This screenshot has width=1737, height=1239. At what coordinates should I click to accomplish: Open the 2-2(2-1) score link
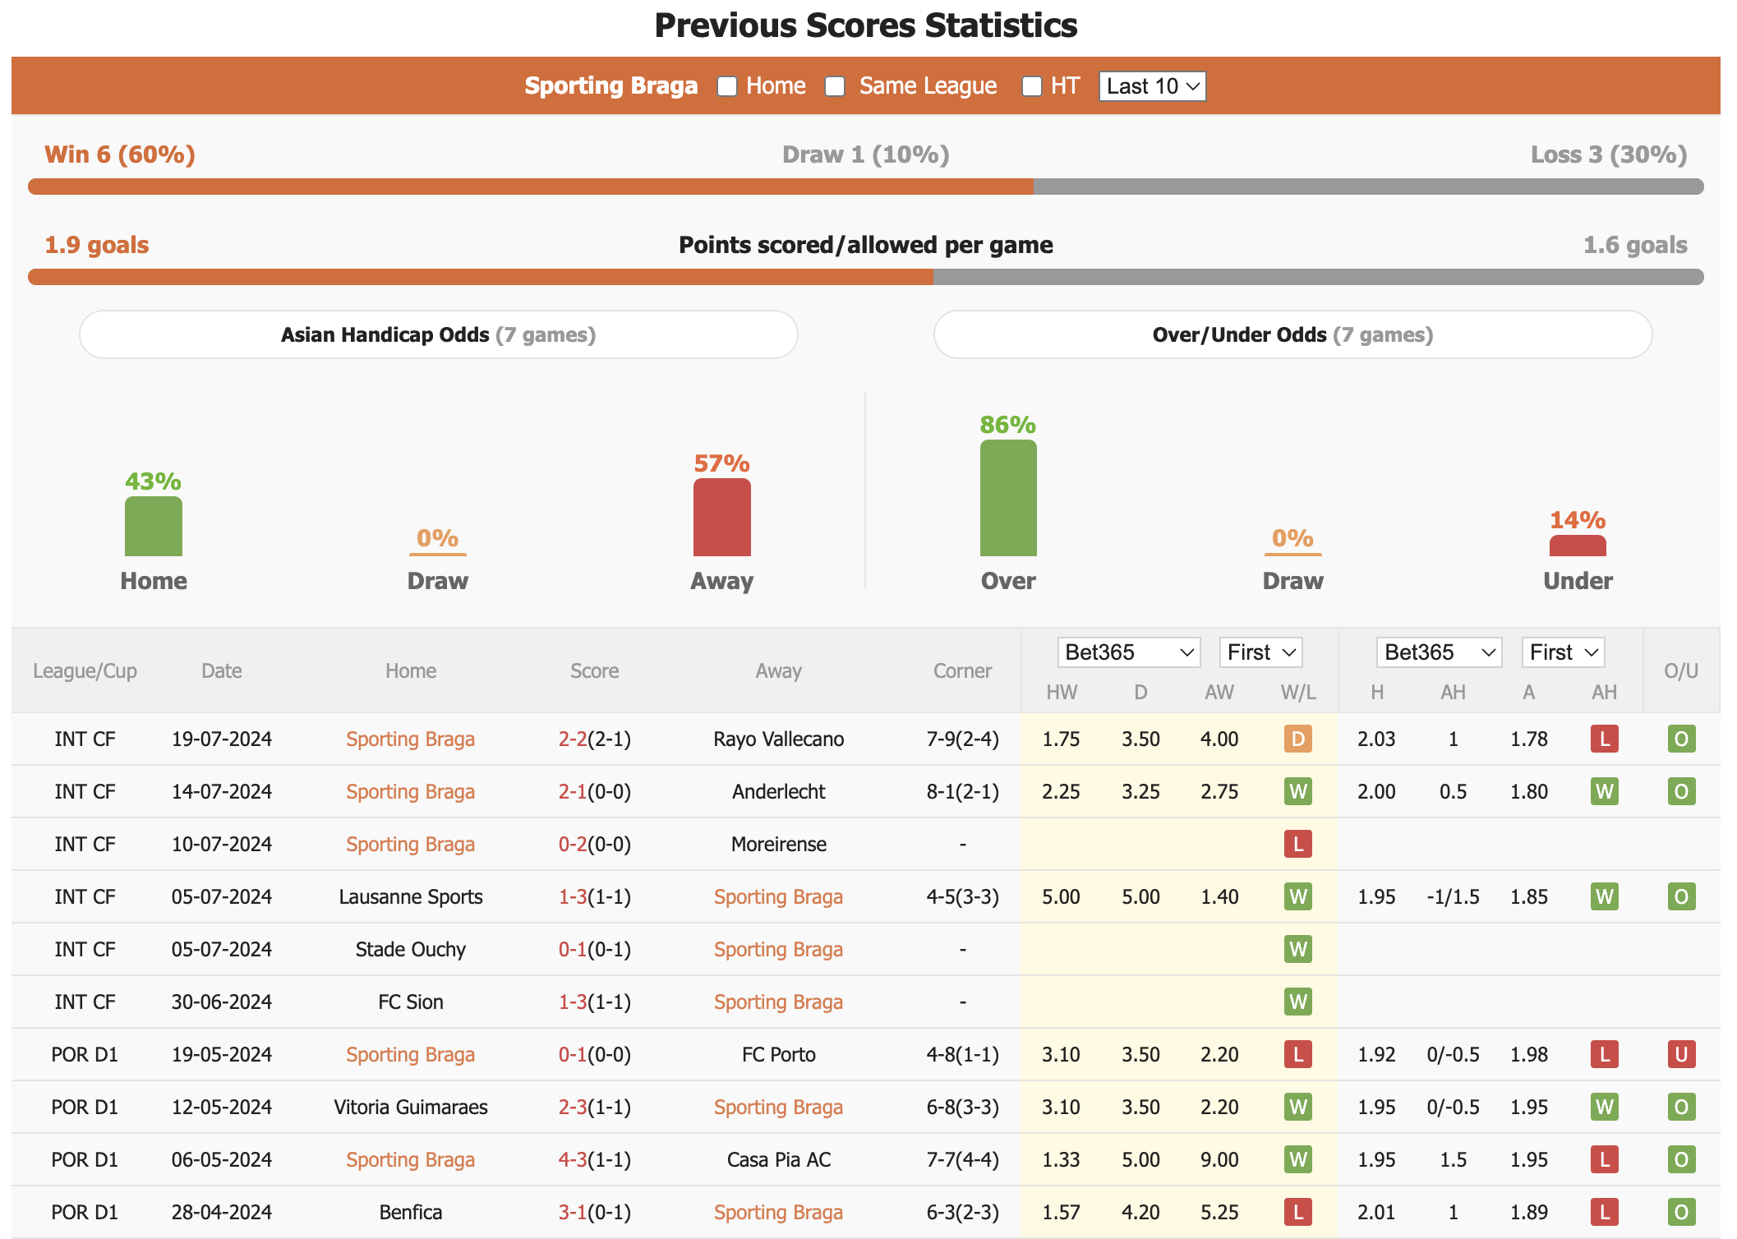coord(595,739)
